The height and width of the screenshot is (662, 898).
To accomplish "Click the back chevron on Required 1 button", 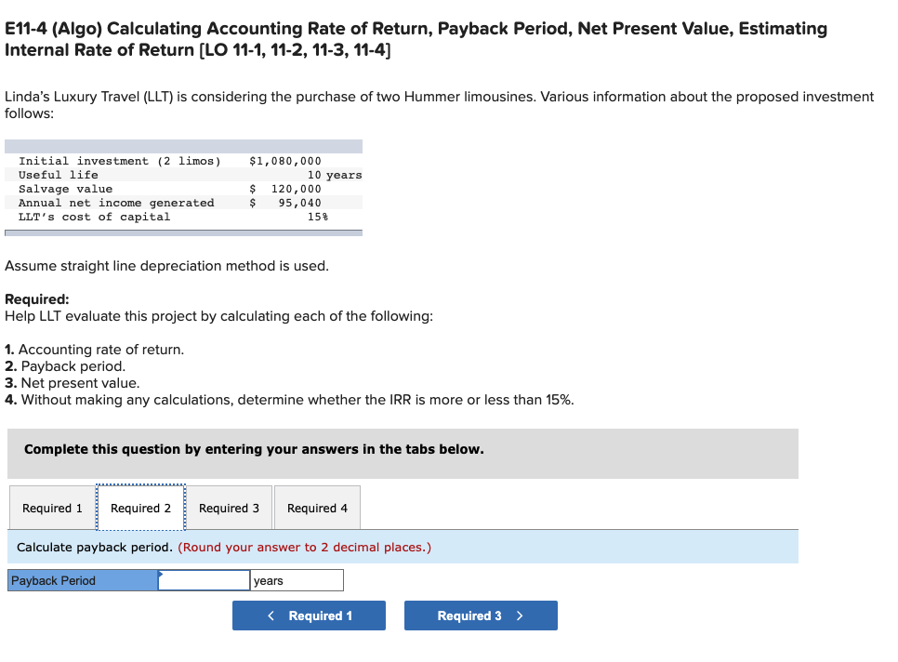I will tap(271, 616).
